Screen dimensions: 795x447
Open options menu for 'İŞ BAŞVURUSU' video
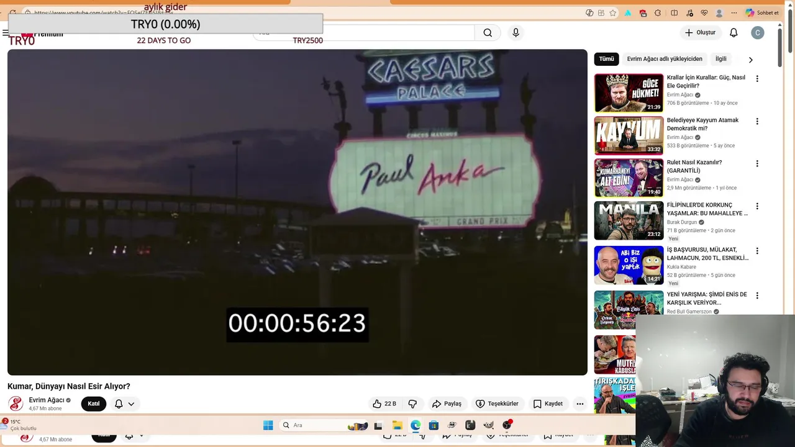[x=756, y=251]
